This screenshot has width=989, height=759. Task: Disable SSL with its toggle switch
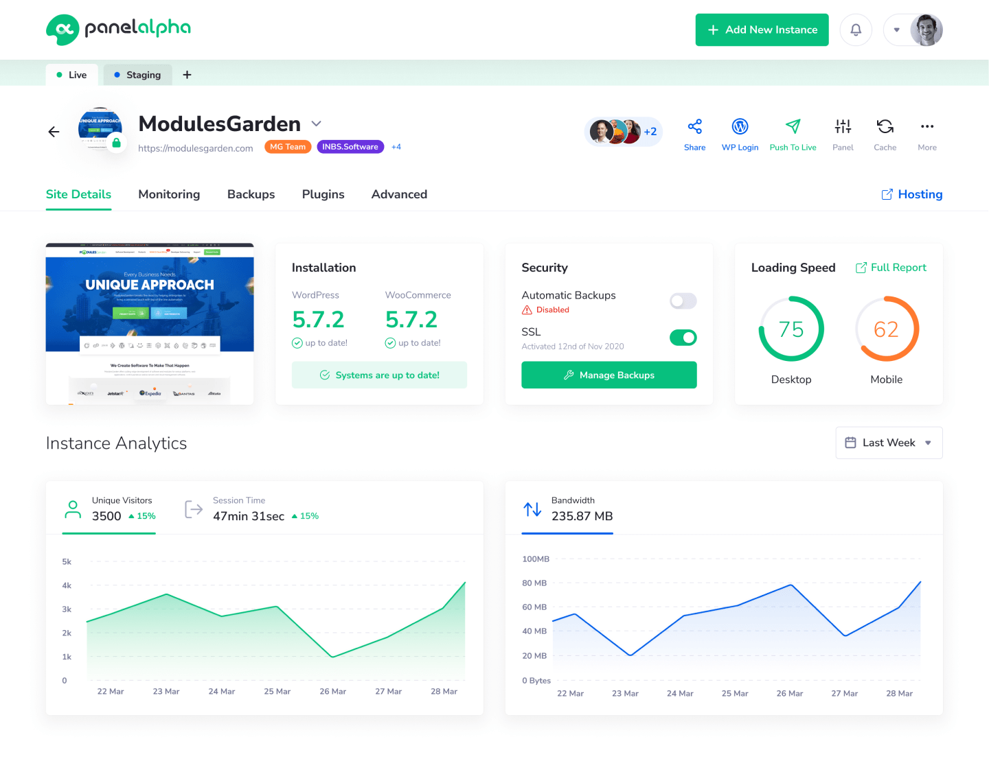(x=683, y=337)
